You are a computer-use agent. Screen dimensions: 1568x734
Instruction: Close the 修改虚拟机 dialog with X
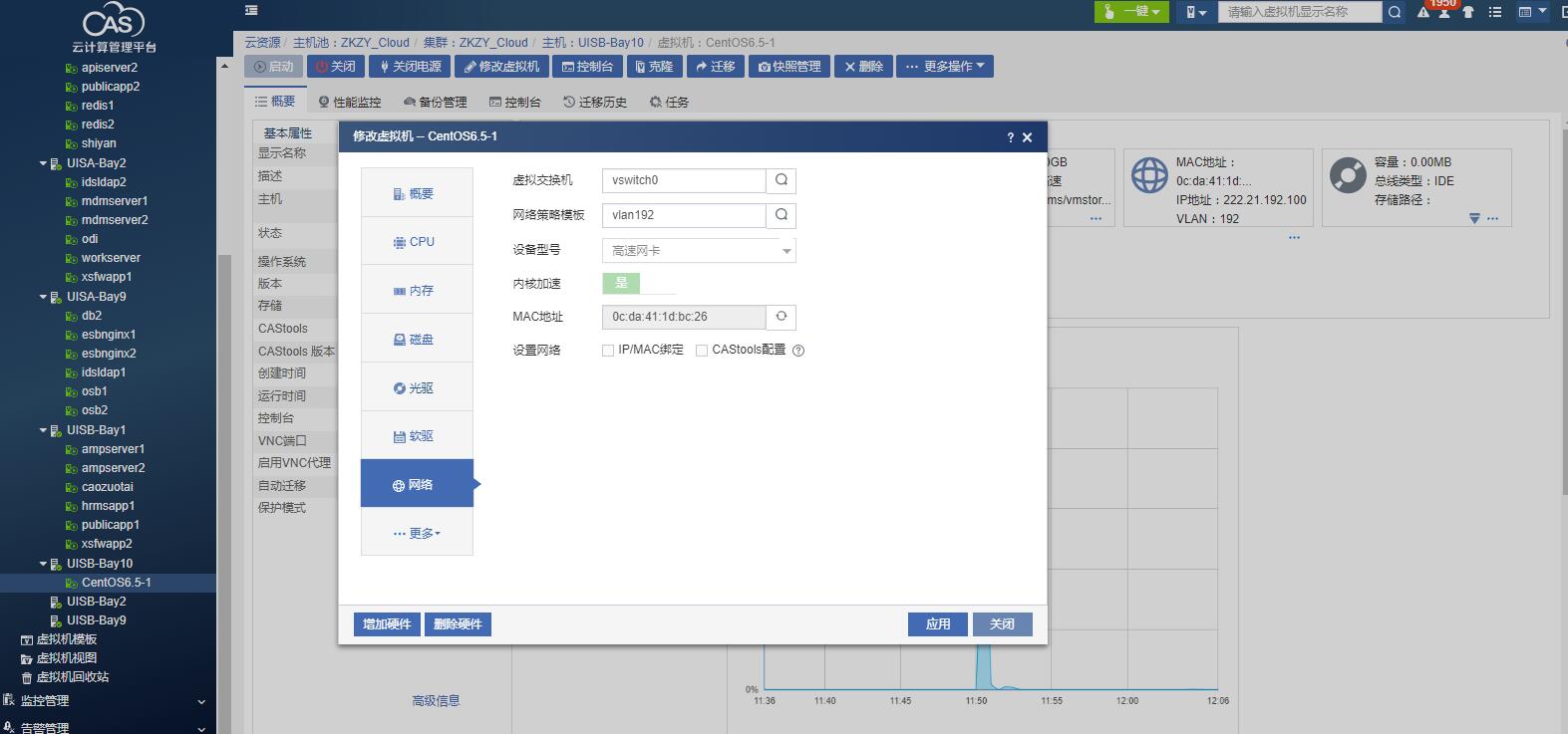[1028, 137]
